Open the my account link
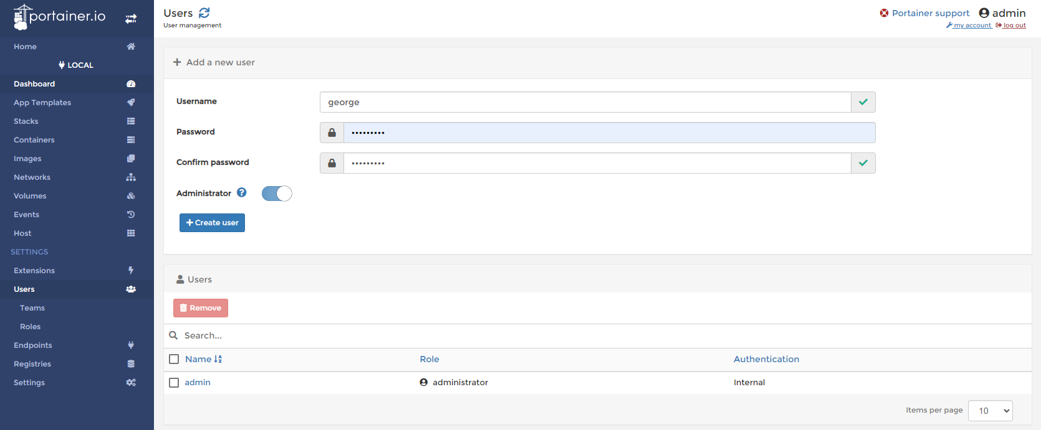The width and height of the screenshot is (1041, 430). tap(969, 26)
